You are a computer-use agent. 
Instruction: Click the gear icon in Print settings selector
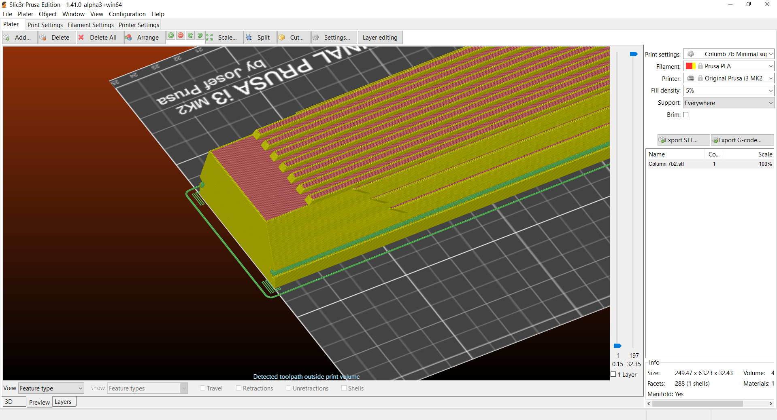point(691,54)
